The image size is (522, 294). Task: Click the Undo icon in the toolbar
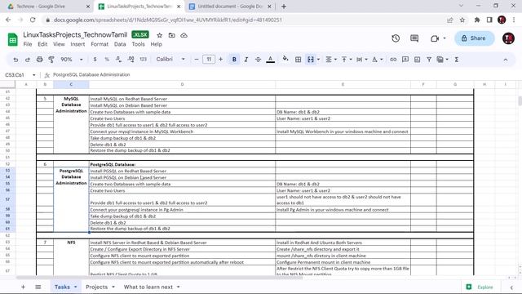point(15,60)
